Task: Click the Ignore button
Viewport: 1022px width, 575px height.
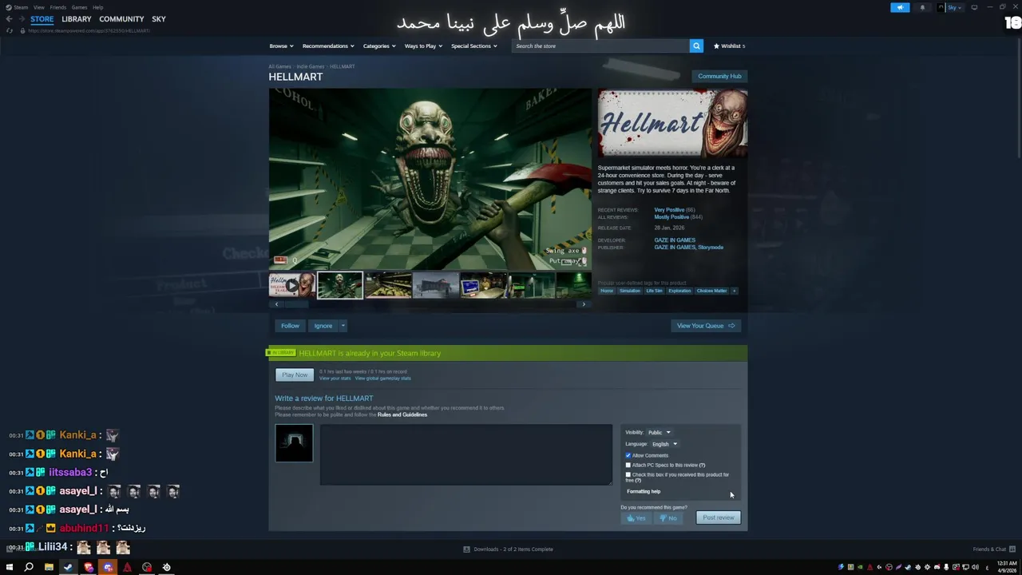Action: point(323,326)
